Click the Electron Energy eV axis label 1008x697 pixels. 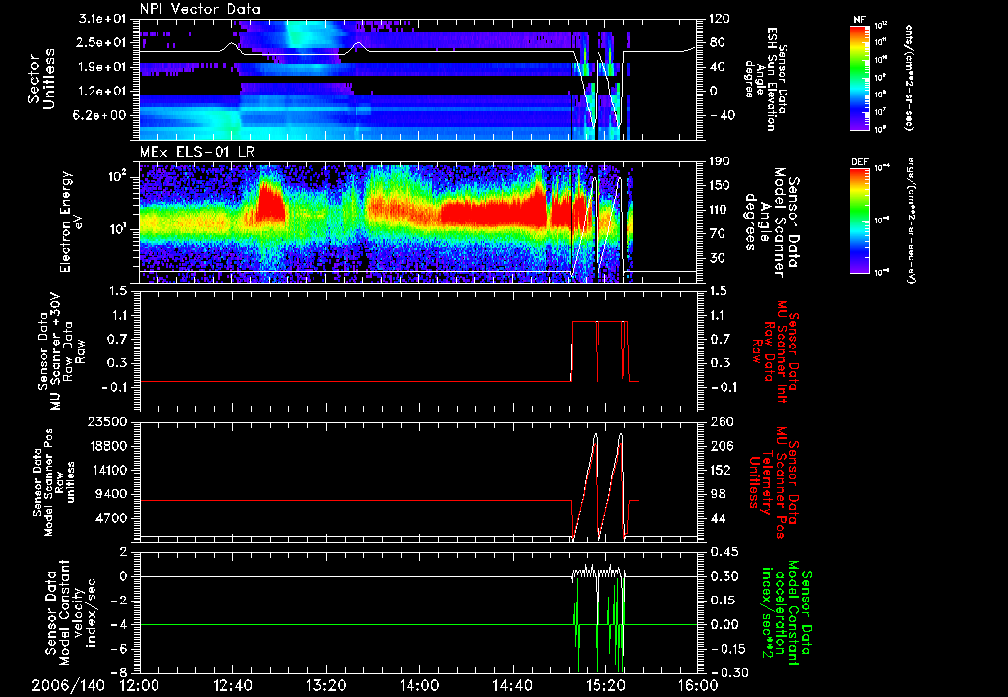[x=71, y=222]
